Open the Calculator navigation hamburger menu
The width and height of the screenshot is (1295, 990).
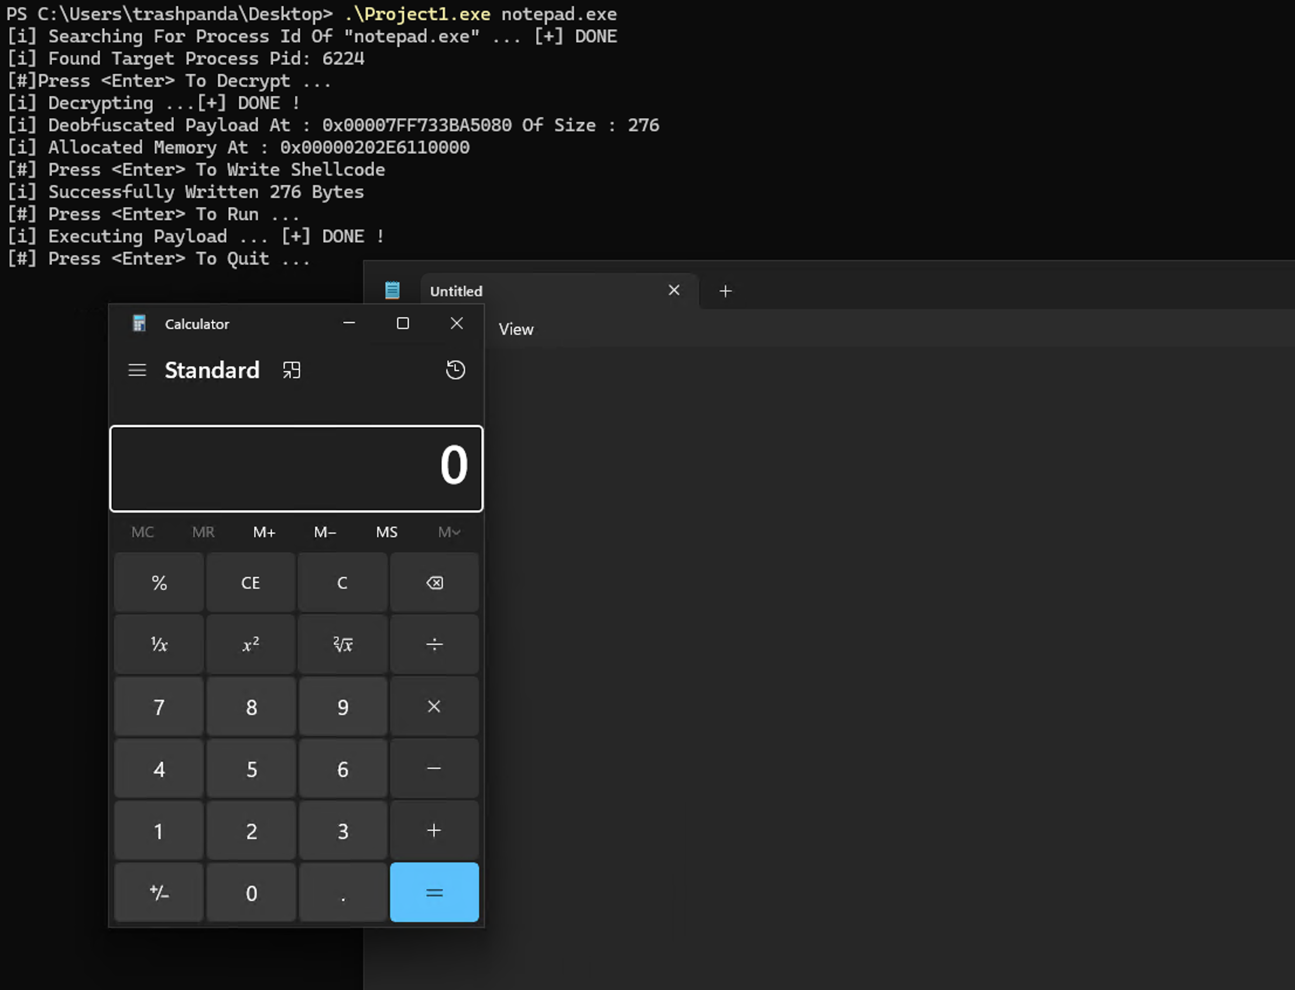pyautogui.click(x=137, y=370)
